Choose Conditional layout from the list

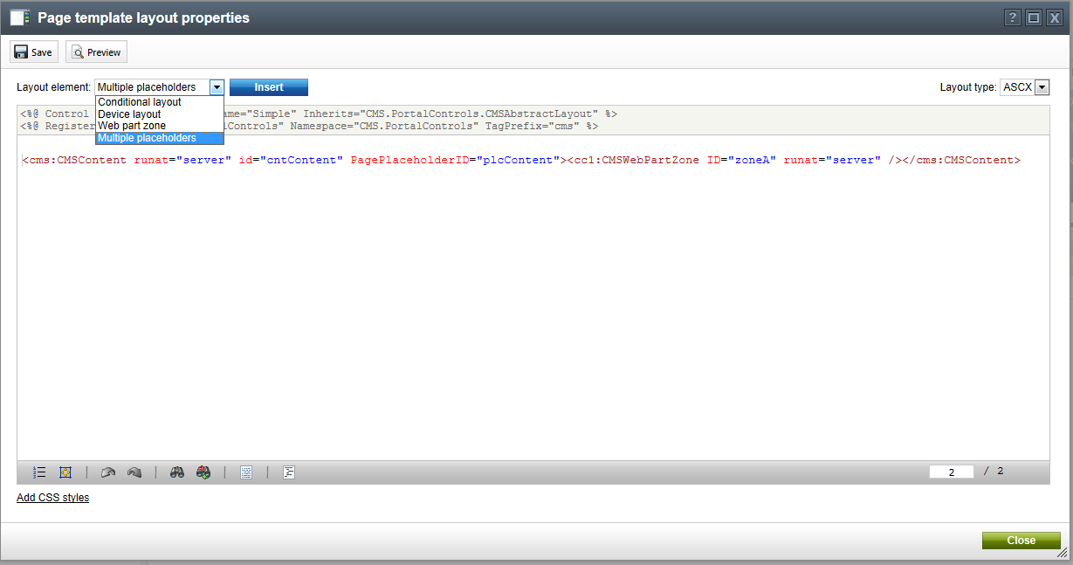click(x=140, y=102)
